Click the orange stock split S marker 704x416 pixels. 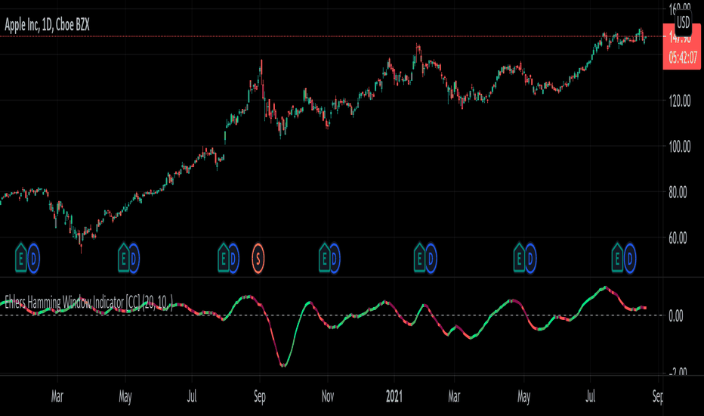pyautogui.click(x=258, y=259)
